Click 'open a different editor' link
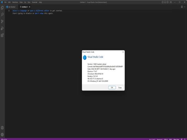The image size is (187, 140). (x=40, y=11)
